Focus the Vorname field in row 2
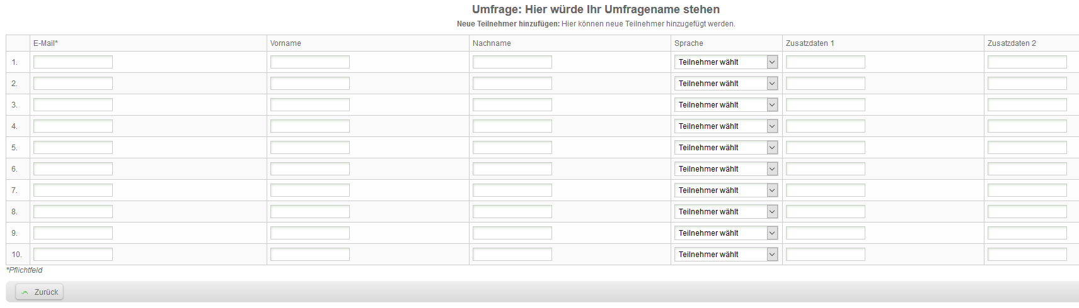Screen dimensions: 1079x308 click(310, 84)
